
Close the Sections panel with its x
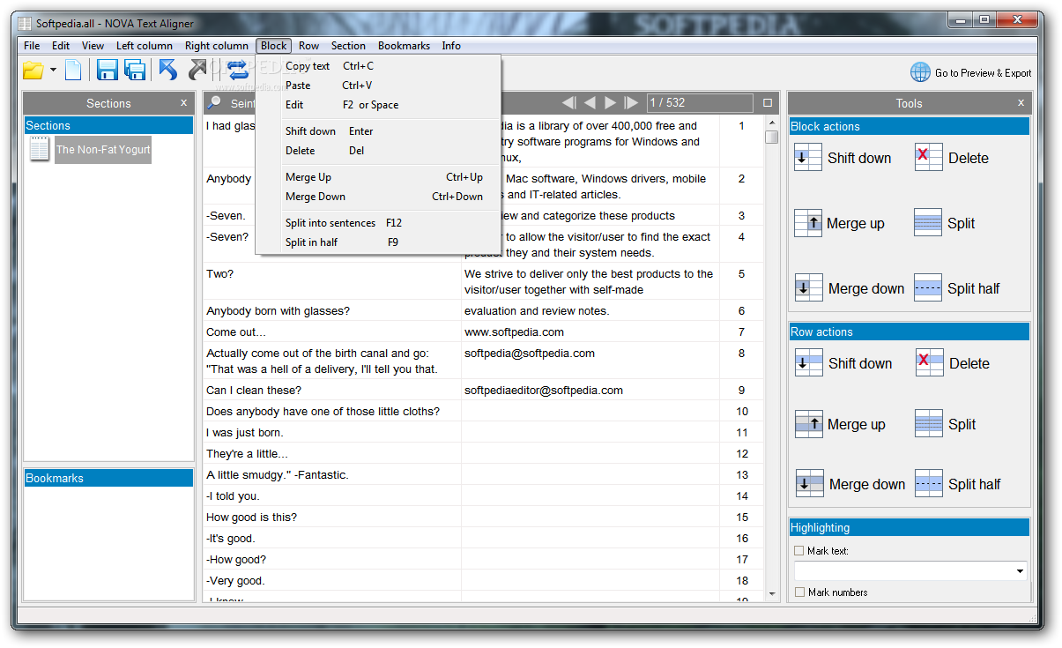[183, 102]
